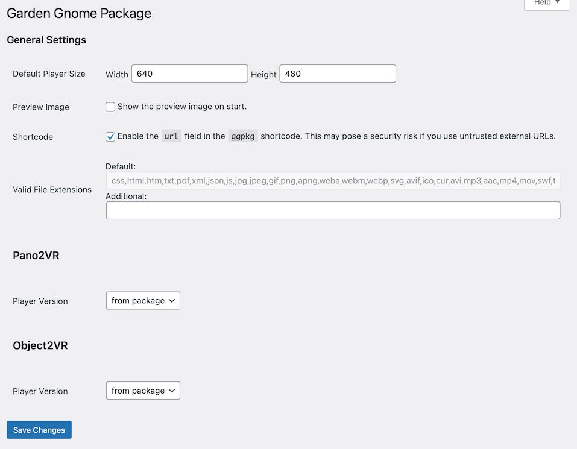Viewport: 577px width, 449px height.
Task: Click the player Width input field
Action: [x=189, y=73]
